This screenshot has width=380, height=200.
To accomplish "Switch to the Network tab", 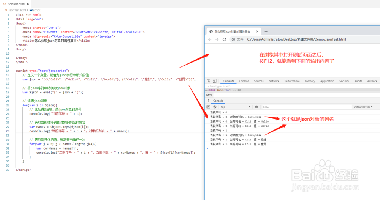I will pyautogui.click(x=274, y=81).
